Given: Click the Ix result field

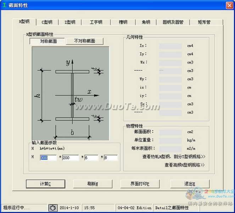Looking at the screenshot, I should pyautogui.click(x=170, y=46).
